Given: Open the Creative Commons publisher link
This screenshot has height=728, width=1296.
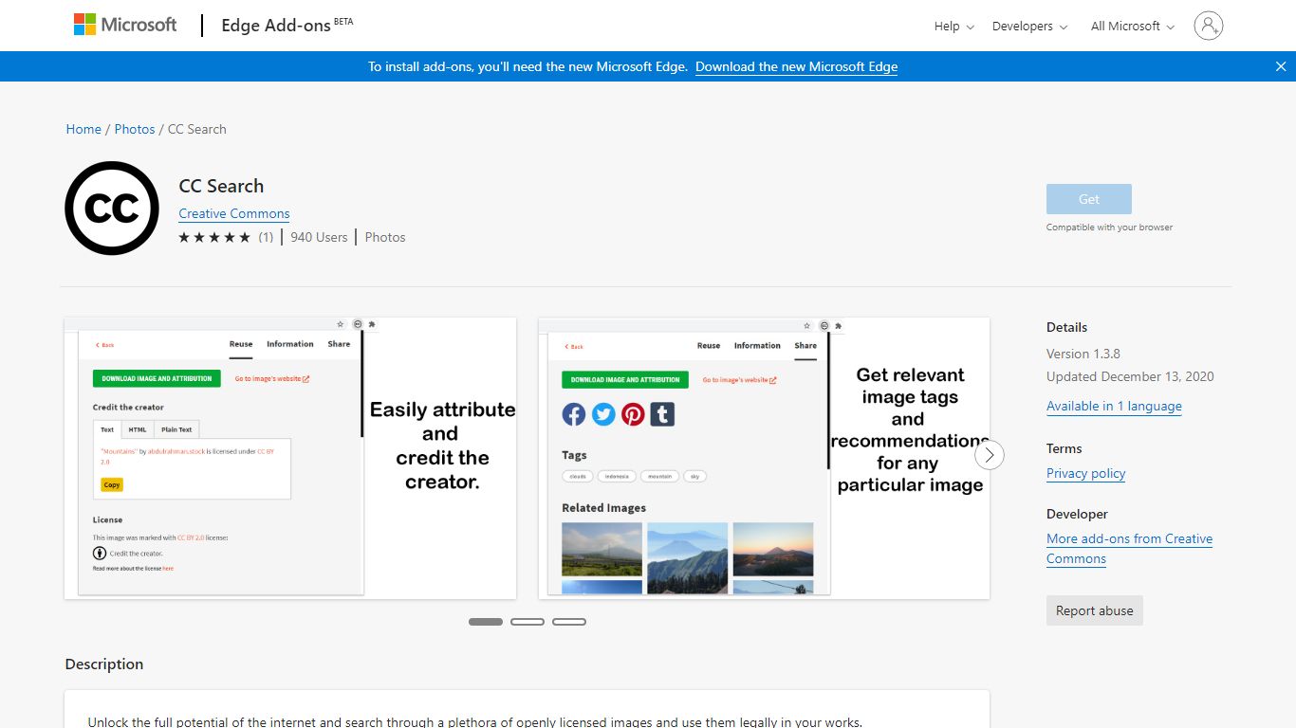Looking at the screenshot, I should click(234, 213).
